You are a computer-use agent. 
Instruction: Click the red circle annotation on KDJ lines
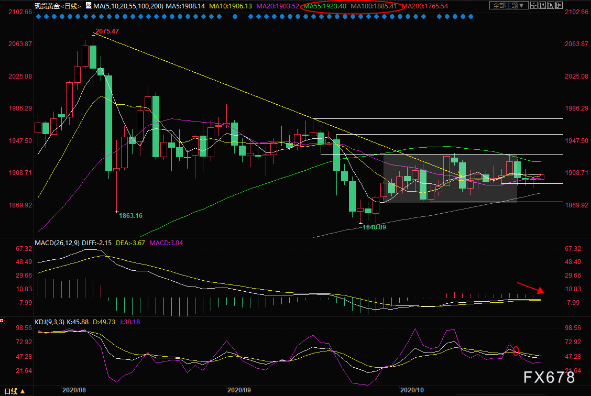click(x=516, y=351)
